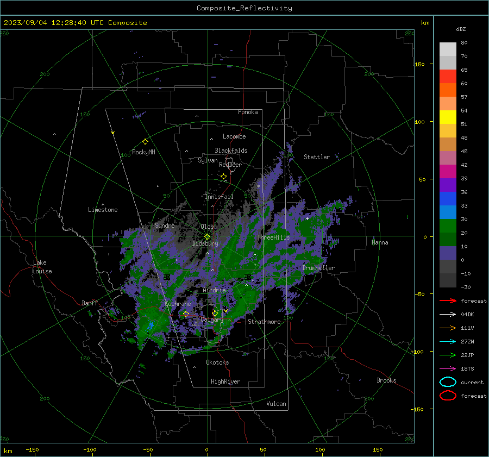
Task: Click the yellow radar center marker at Olds
Action: 208,237
